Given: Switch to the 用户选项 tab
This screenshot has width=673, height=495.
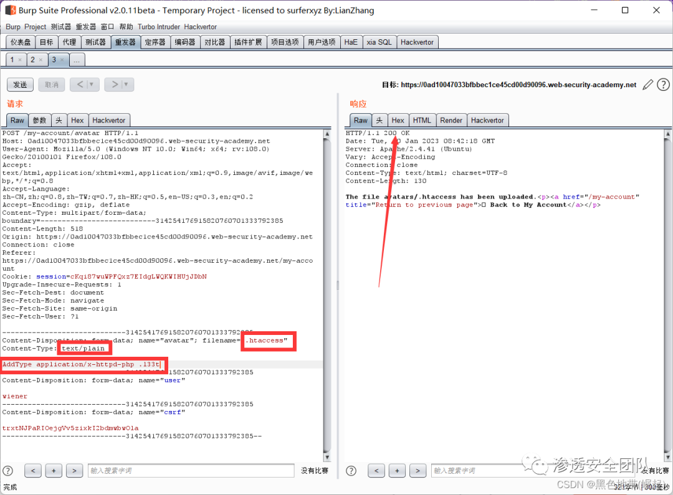Looking at the screenshot, I should pos(322,42).
